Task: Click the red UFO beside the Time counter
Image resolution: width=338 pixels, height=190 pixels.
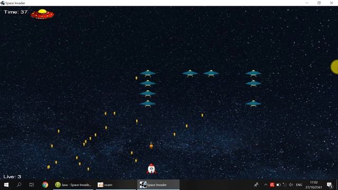Action: [42, 14]
